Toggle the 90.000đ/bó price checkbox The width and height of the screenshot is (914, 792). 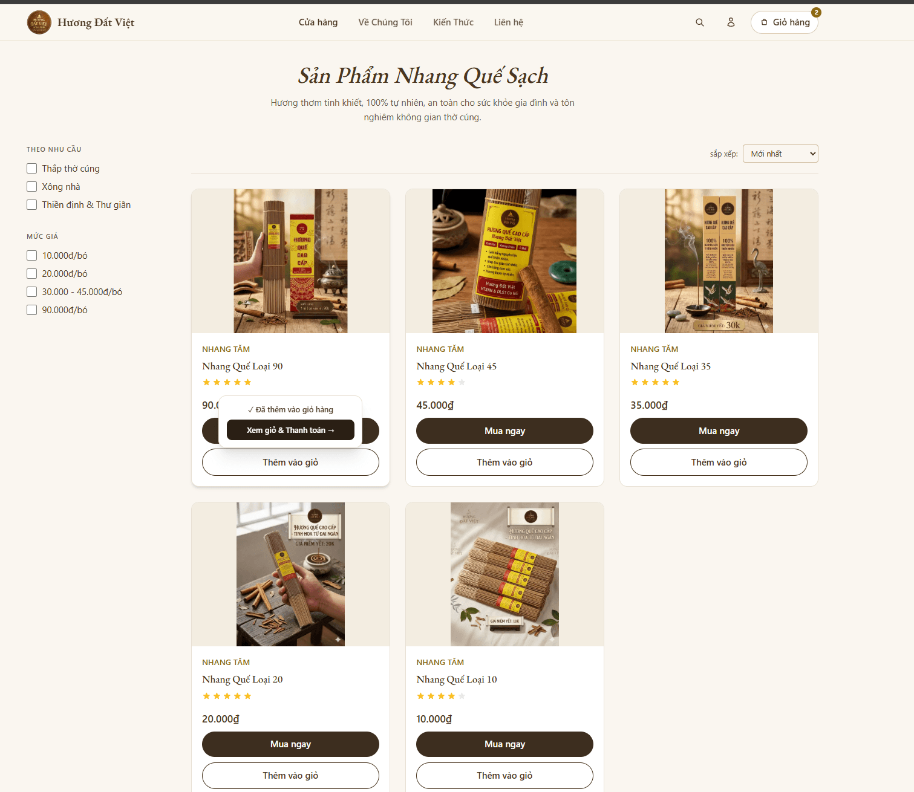(x=32, y=310)
